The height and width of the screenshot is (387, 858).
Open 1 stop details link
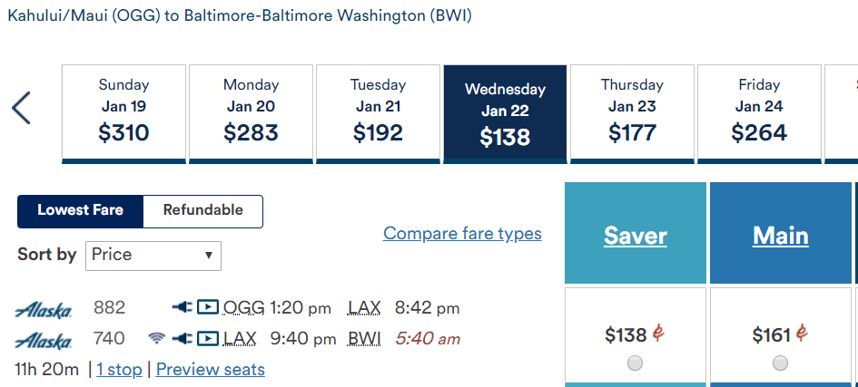(119, 370)
